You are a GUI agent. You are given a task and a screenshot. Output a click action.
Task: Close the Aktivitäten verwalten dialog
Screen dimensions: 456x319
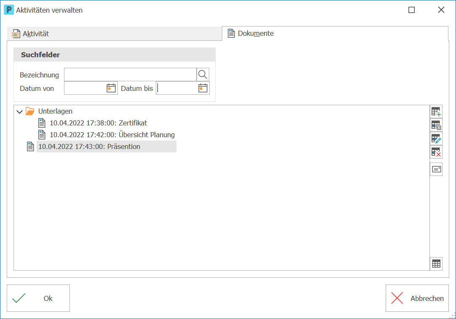[x=441, y=10]
